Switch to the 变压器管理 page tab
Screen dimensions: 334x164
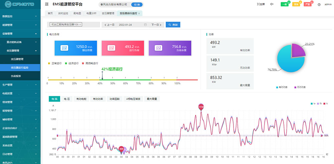click(108, 13)
